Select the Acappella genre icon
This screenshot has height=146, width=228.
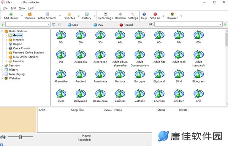click(x=81, y=54)
